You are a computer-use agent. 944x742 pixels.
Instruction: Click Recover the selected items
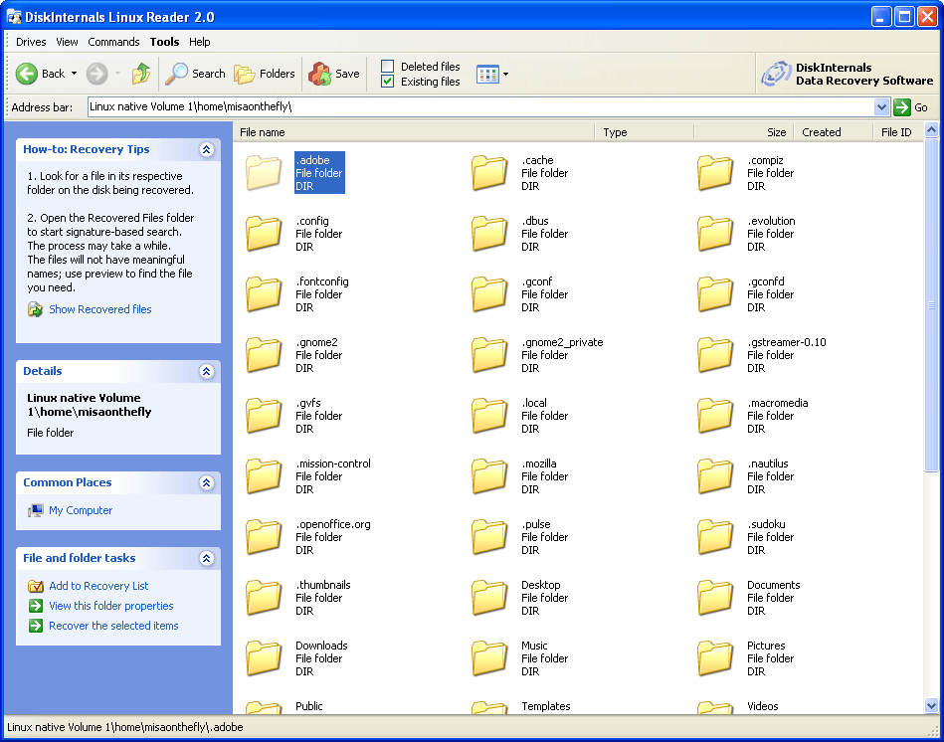(113, 626)
